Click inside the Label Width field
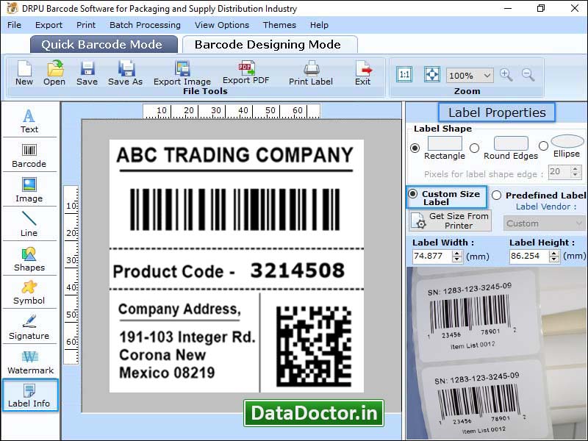Viewport: 588px width, 441px height. [430, 256]
